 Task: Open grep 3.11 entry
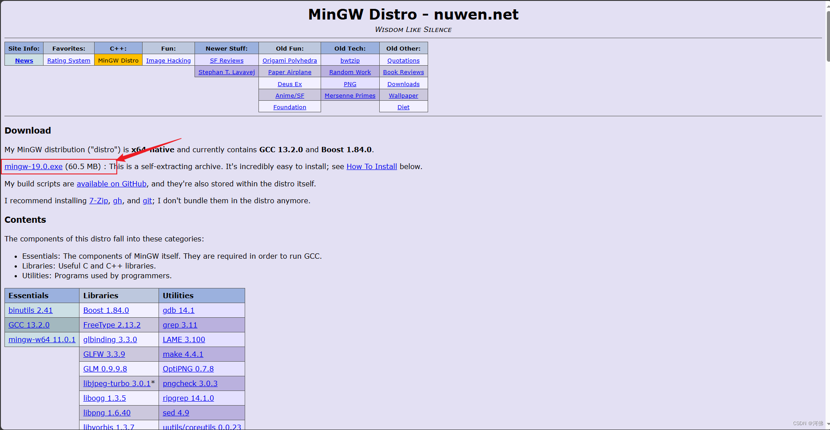tap(180, 325)
